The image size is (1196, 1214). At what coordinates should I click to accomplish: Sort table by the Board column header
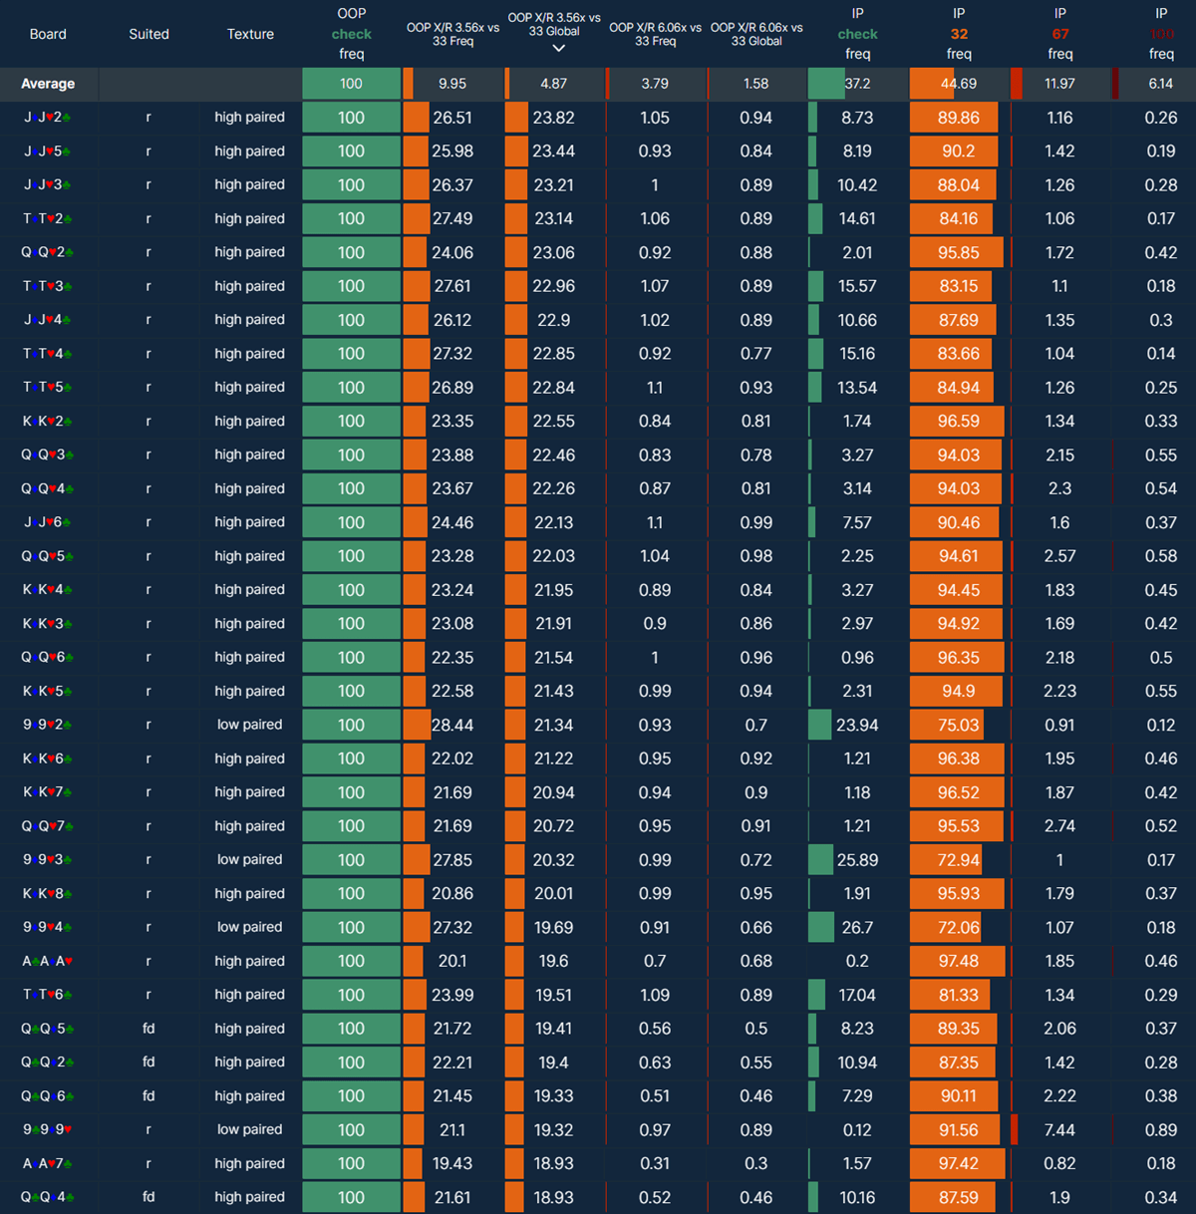[48, 34]
